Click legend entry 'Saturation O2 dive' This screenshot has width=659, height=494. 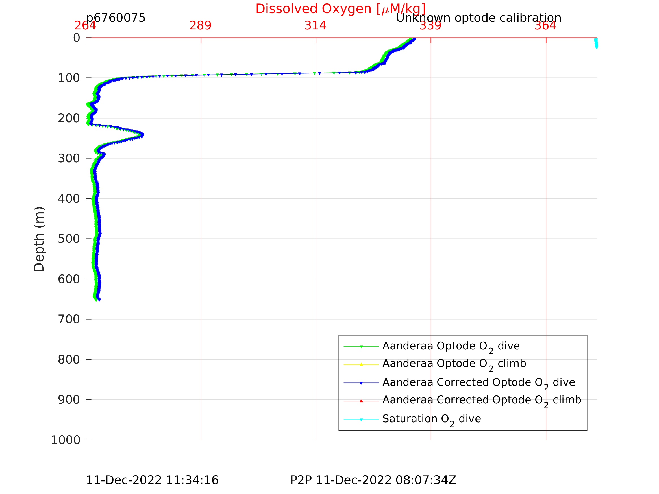click(432, 420)
